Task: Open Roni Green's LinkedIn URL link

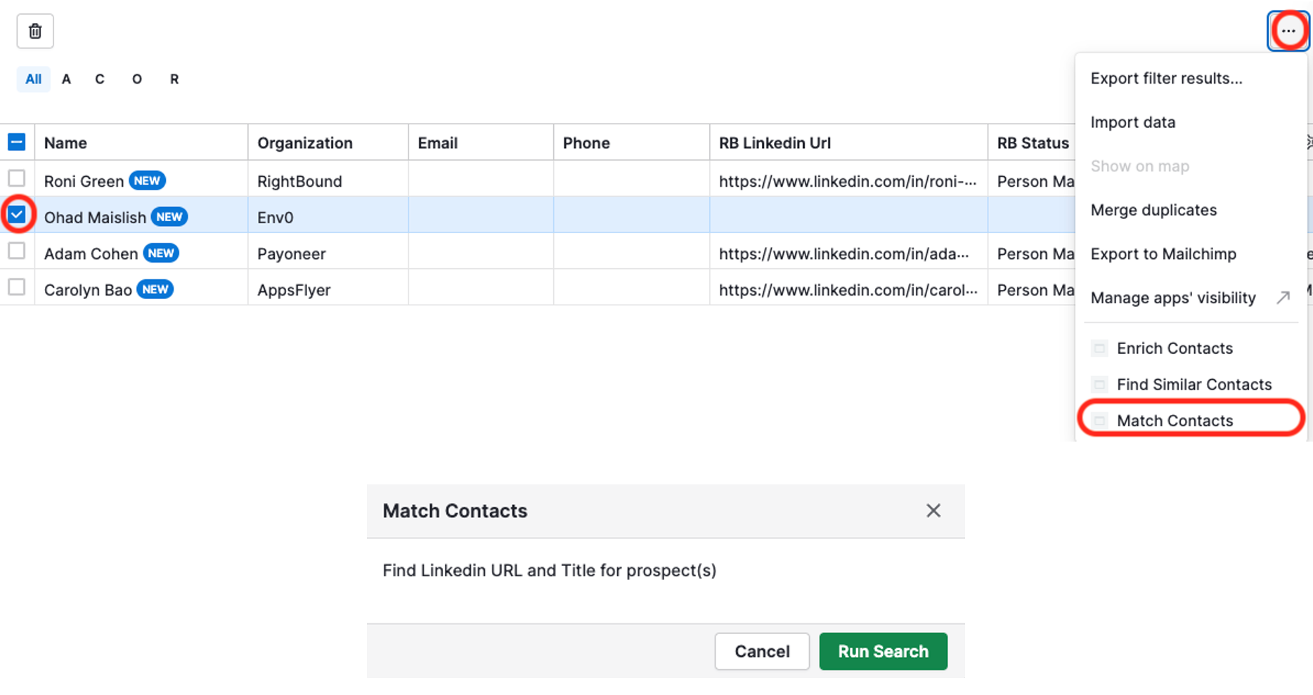Action: pos(847,181)
